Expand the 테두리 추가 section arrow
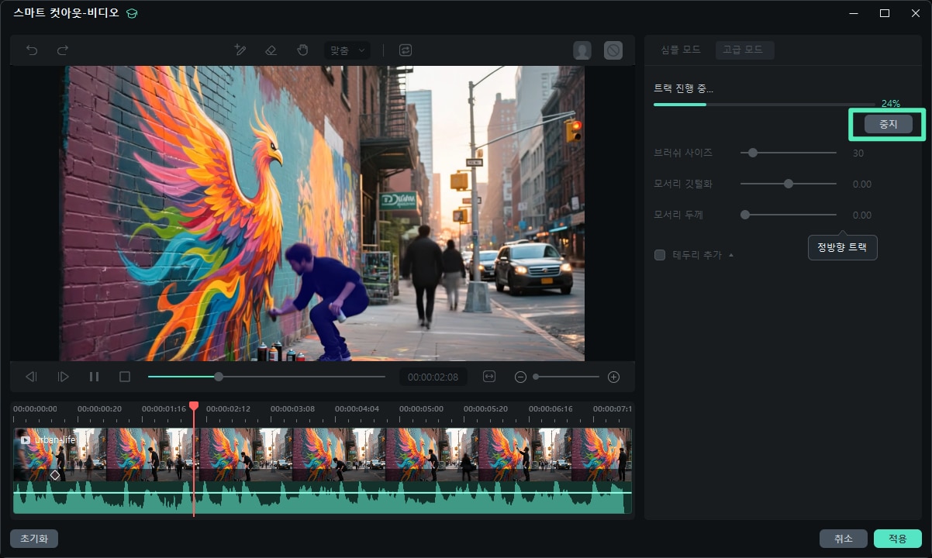This screenshot has width=932, height=558. tap(730, 255)
